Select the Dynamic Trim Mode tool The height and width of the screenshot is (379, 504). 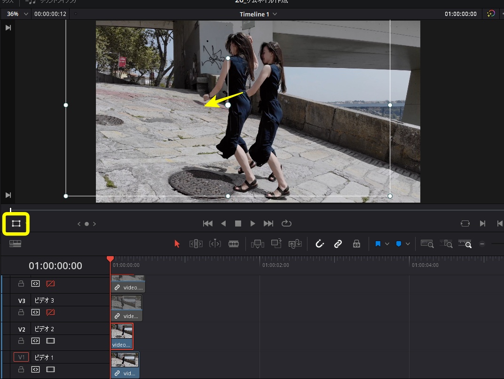click(215, 244)
